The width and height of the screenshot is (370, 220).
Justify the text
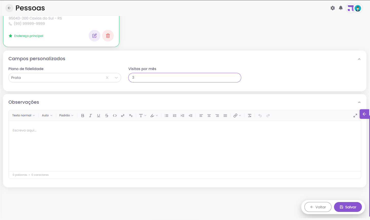click(x=225, y=116)
